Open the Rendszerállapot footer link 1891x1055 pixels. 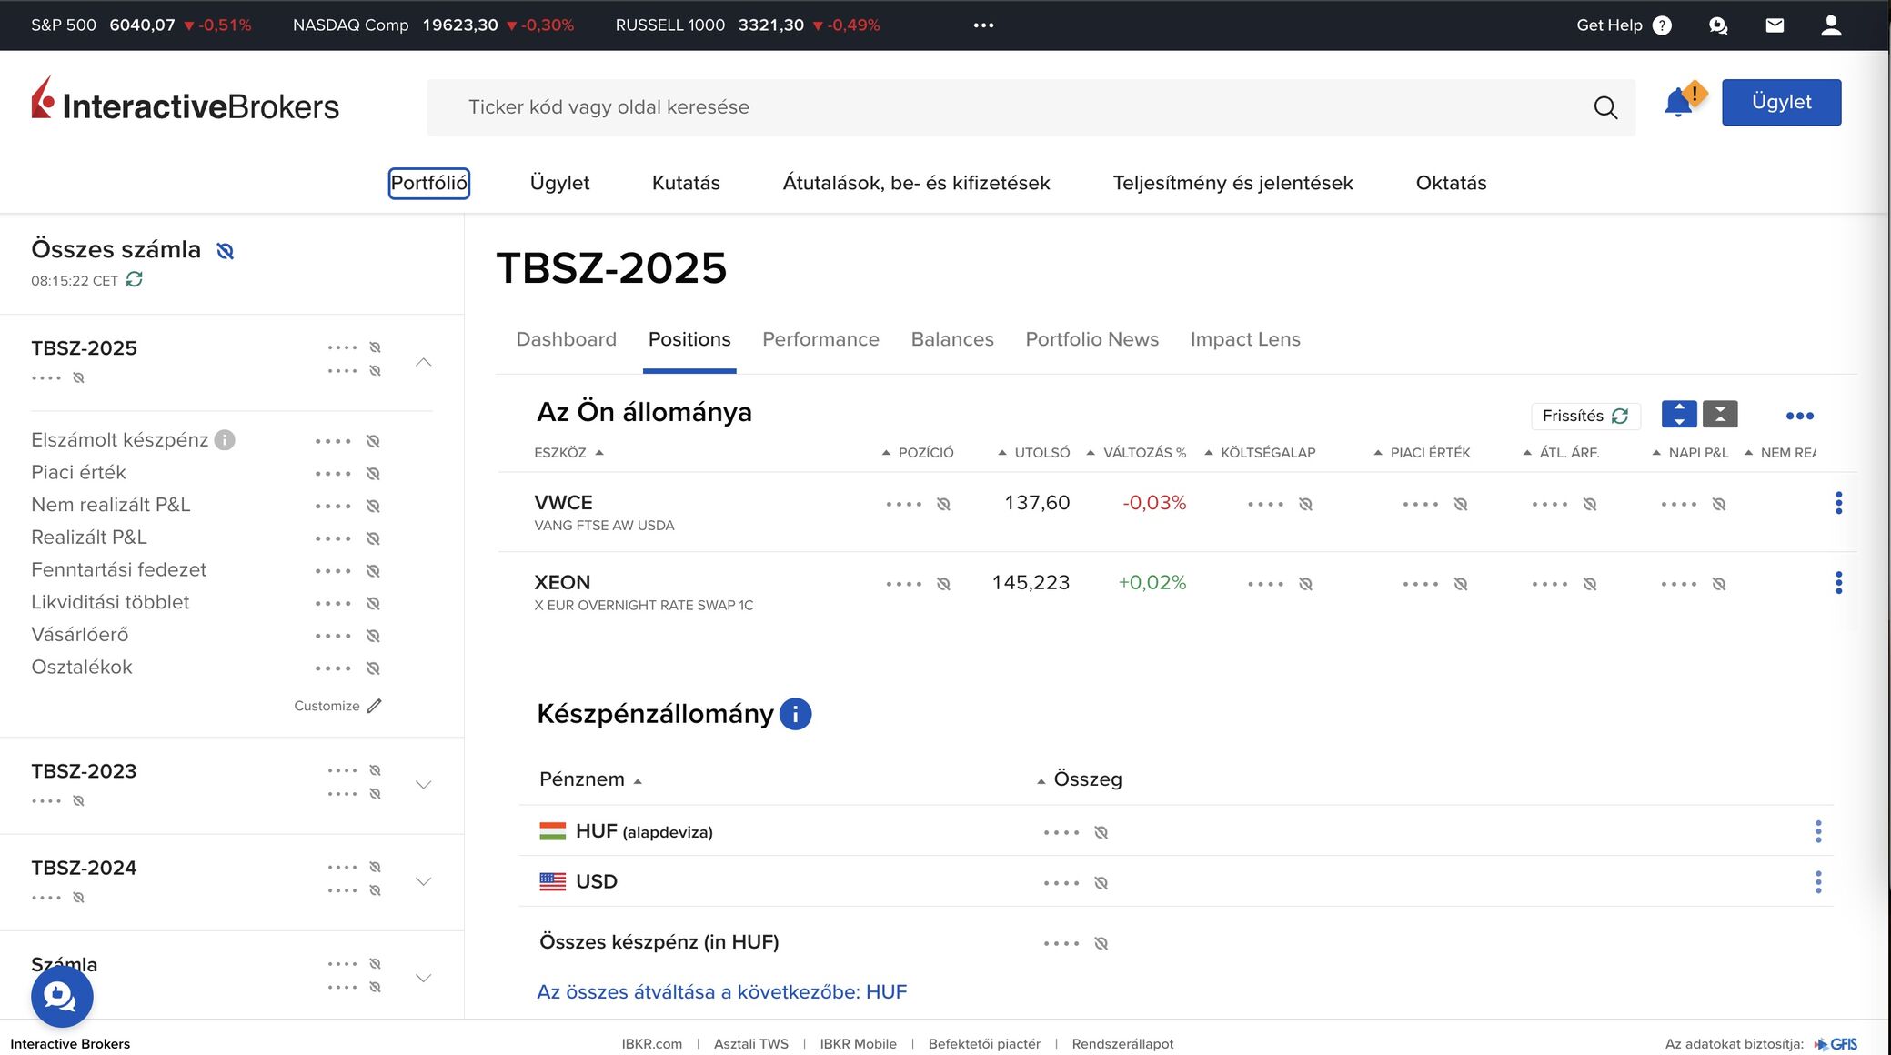point(1122,1044)
